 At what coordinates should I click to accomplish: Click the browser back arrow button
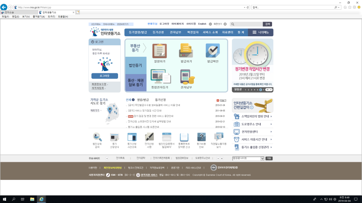[4, 7]
